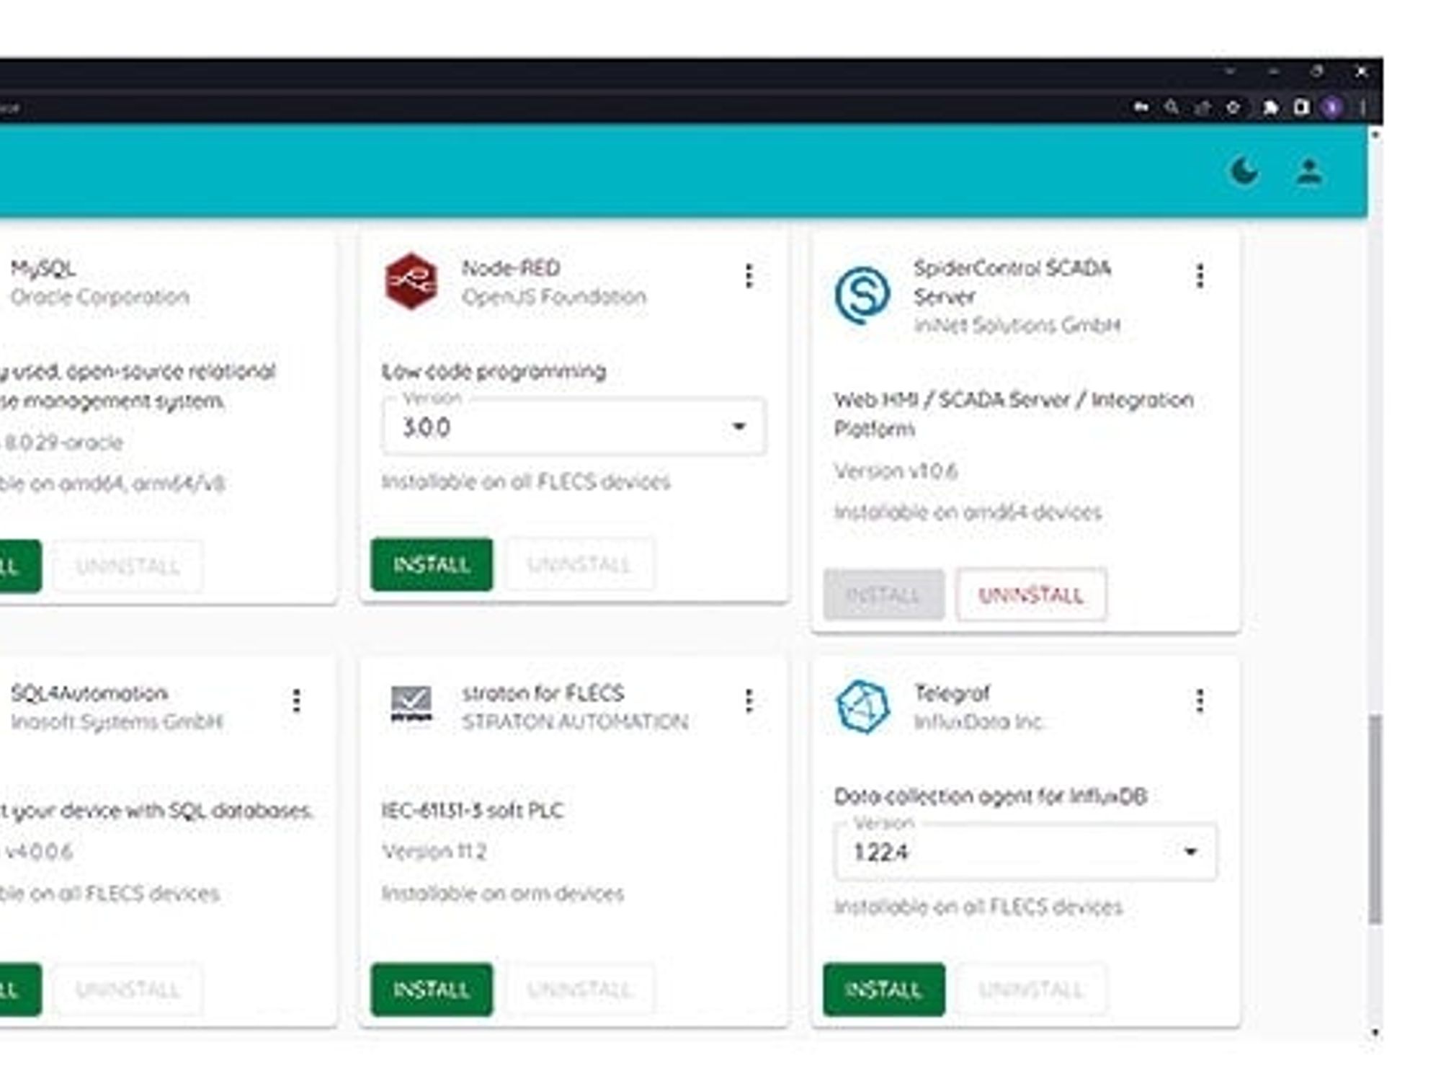The width and height of the screenshot is (1441, 1081).
Task: Open the browser extensions puzzle icon
Action: pos(1270,107)
